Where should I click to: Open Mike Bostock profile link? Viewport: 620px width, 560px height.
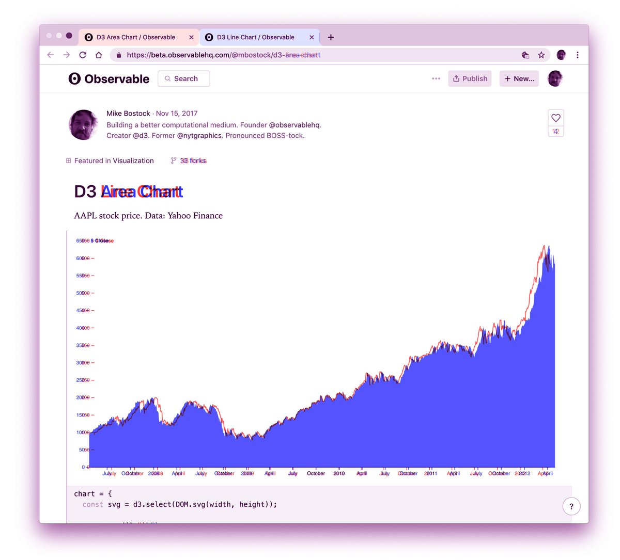tap(128, 114)
